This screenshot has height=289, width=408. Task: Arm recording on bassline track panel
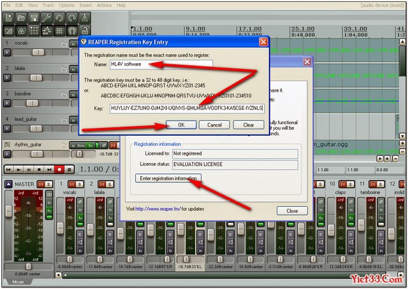pyautogui.click(x=7, y=103)
